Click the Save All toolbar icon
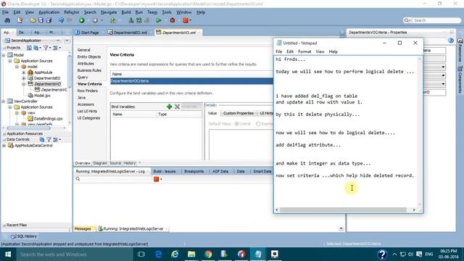 49,20
